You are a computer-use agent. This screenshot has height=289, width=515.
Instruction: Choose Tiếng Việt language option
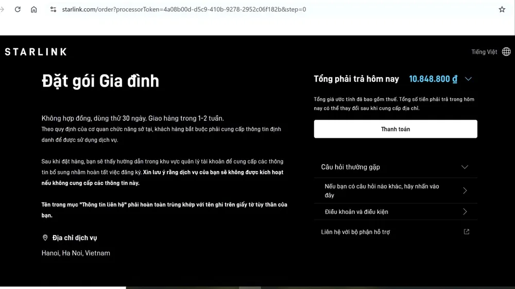(484, 52)
